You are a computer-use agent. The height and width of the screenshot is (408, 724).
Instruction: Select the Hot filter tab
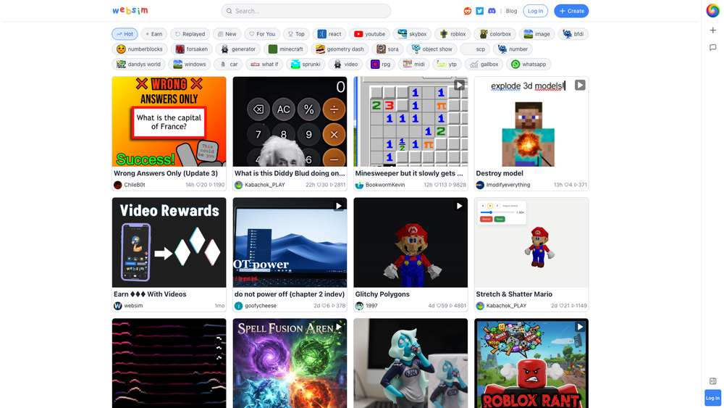coord(125,34)
